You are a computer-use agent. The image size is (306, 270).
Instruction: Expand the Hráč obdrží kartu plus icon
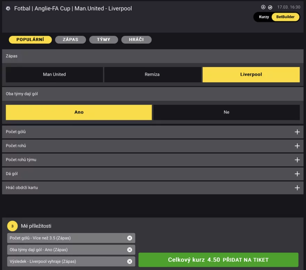coord(297,188)
